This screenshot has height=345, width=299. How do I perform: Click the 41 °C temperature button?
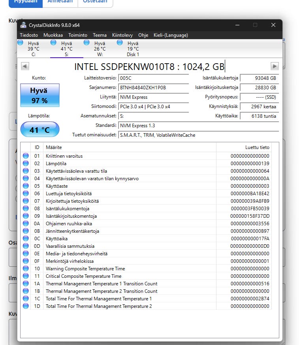(40, 129)
